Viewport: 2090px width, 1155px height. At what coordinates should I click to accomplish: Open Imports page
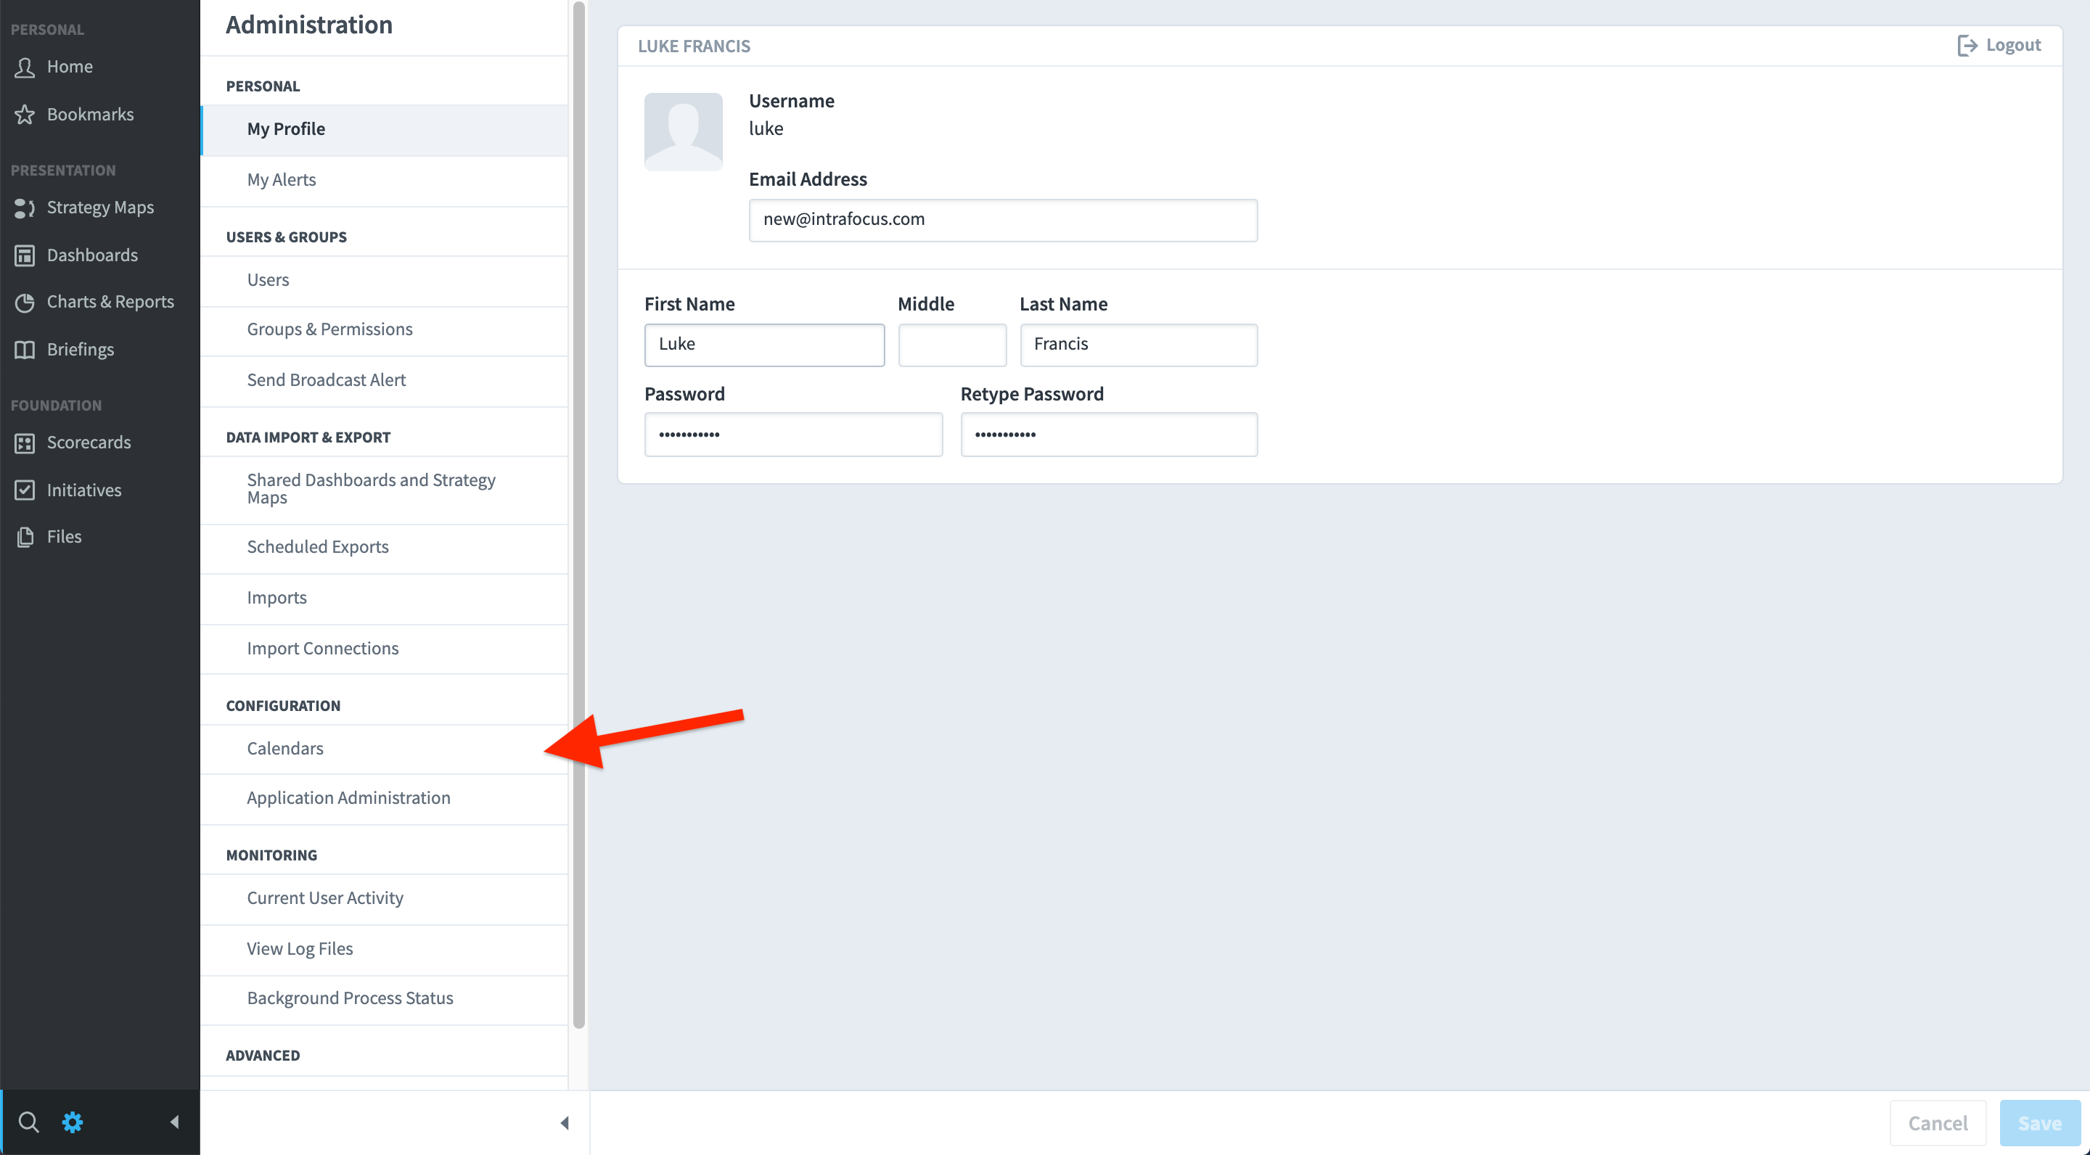coord(384,599)
